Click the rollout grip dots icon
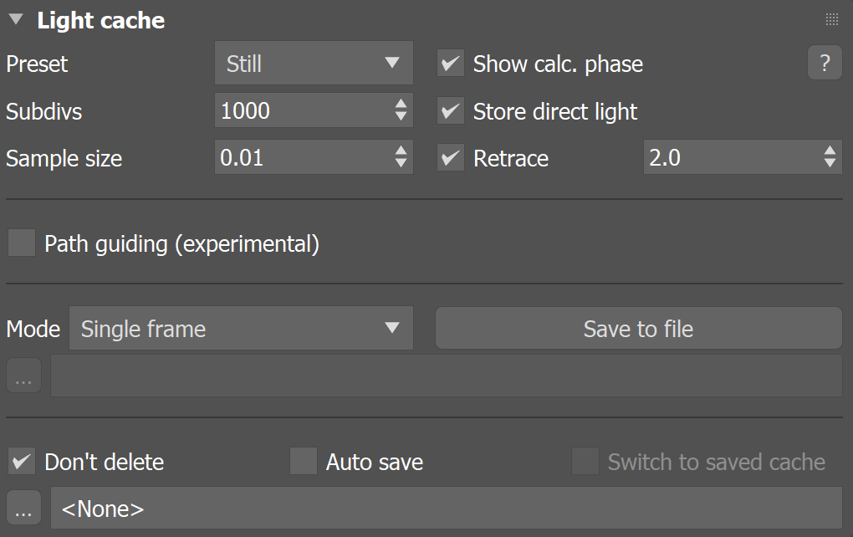Image resolution: width=853 pixels, height=537 pixels. coord(832,19)
